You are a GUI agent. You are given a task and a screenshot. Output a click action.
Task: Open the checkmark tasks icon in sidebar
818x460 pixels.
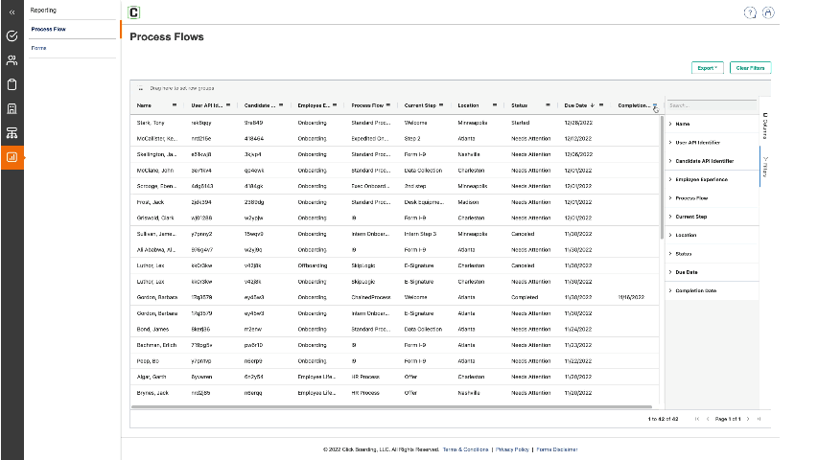point(12,35)
